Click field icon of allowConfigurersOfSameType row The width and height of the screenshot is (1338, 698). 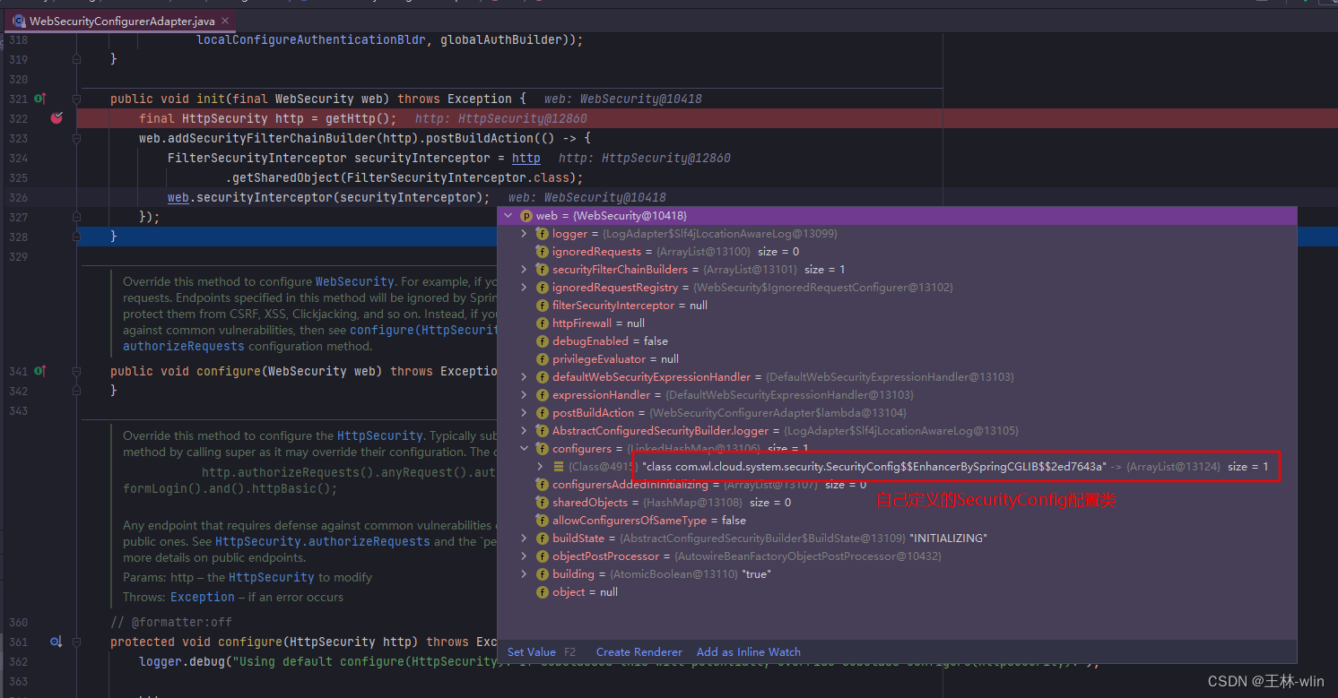point(542,521)
